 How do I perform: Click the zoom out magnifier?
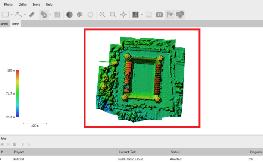coord(113,15)
